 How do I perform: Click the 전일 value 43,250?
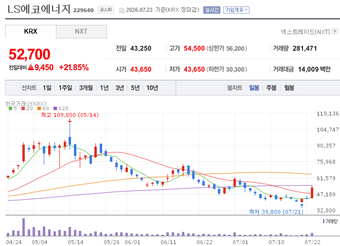coord(141,48)
